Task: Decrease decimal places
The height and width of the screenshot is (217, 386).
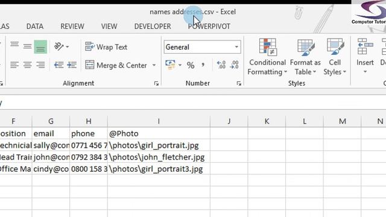Action: coord(234,65)
